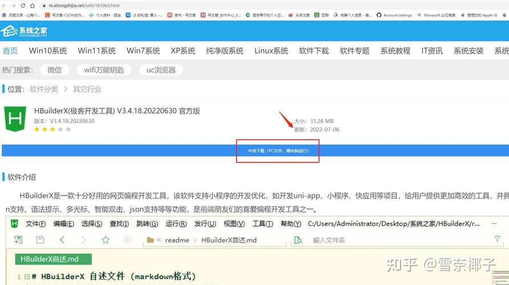Open the GitHub Account settings bookmark
The image size is (509, 285).
(x=394, y=15)
